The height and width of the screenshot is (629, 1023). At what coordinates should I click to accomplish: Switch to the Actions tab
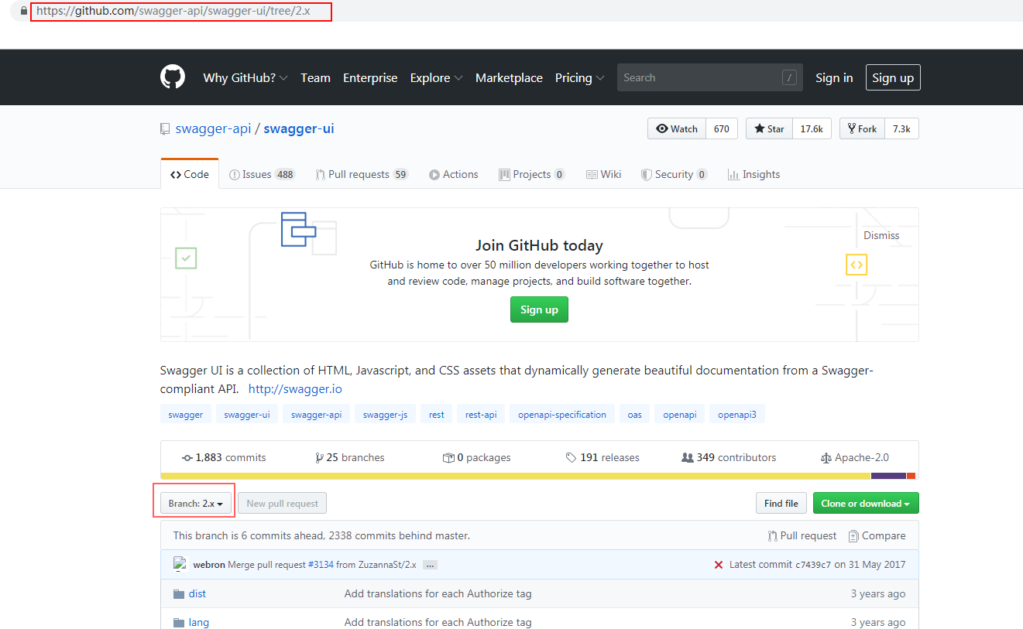pyautogui.click(x=454, y=174)
